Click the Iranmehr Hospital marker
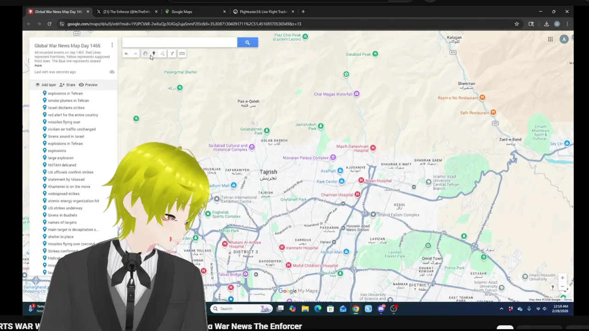The width and height of the screenshot is (589, 331). click(282, 248)
